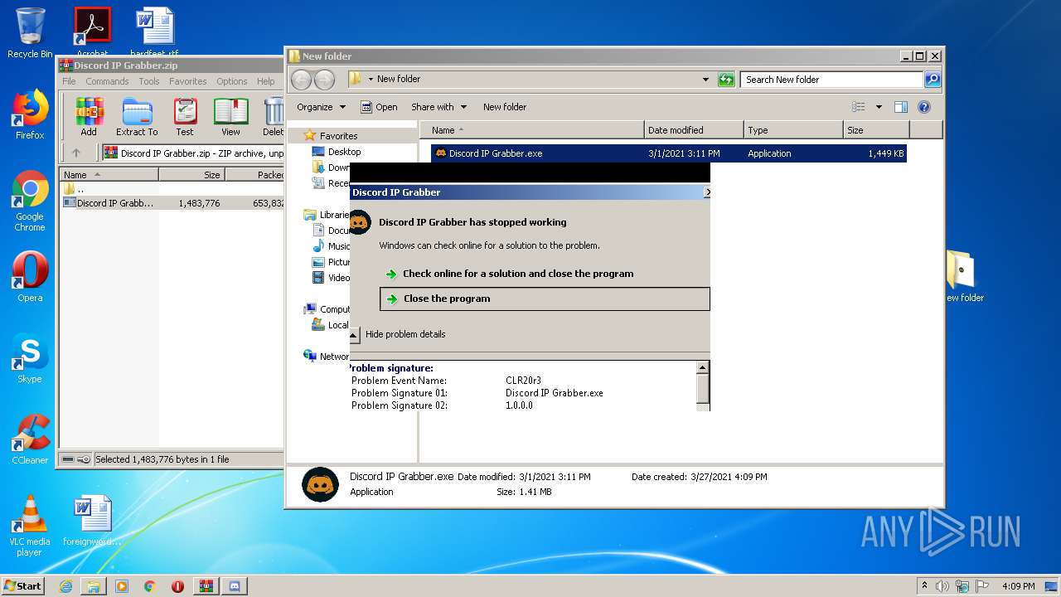Click the WinRAR archive path field

193,153
